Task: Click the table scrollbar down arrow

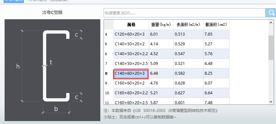Action: click(x=271, y=102)
